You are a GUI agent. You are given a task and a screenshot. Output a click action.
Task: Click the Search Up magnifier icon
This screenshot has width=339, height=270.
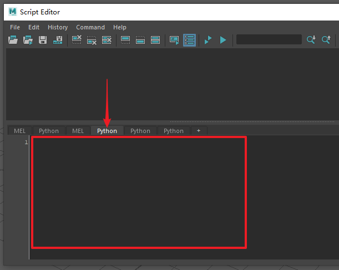click(326, 39)
